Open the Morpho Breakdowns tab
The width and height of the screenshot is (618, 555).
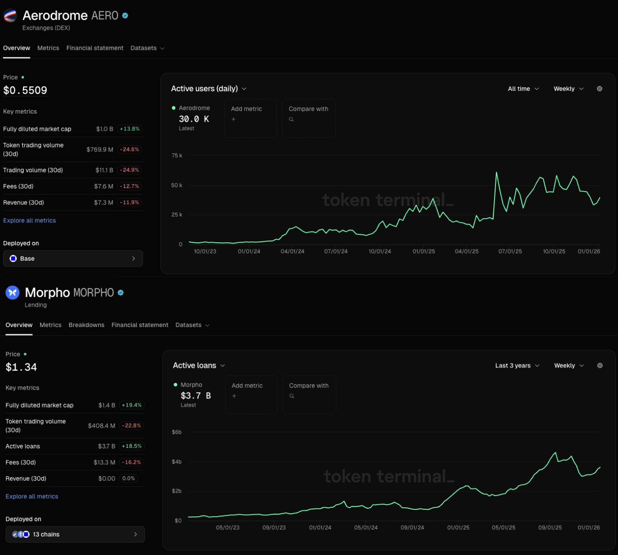tap(86, 325)
